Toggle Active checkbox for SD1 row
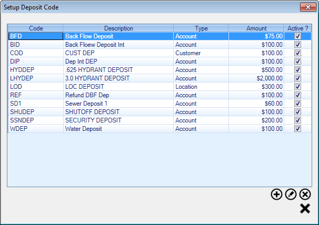319x225 pixels. coord(297,104)
